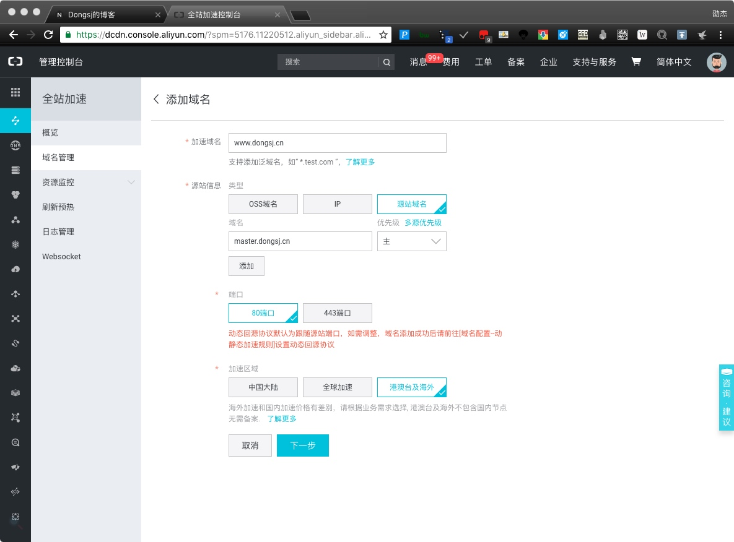This screenshot has height=542, width=734.
Task: Choose 中国大陆 acceleration region
Action: point(263,387)
